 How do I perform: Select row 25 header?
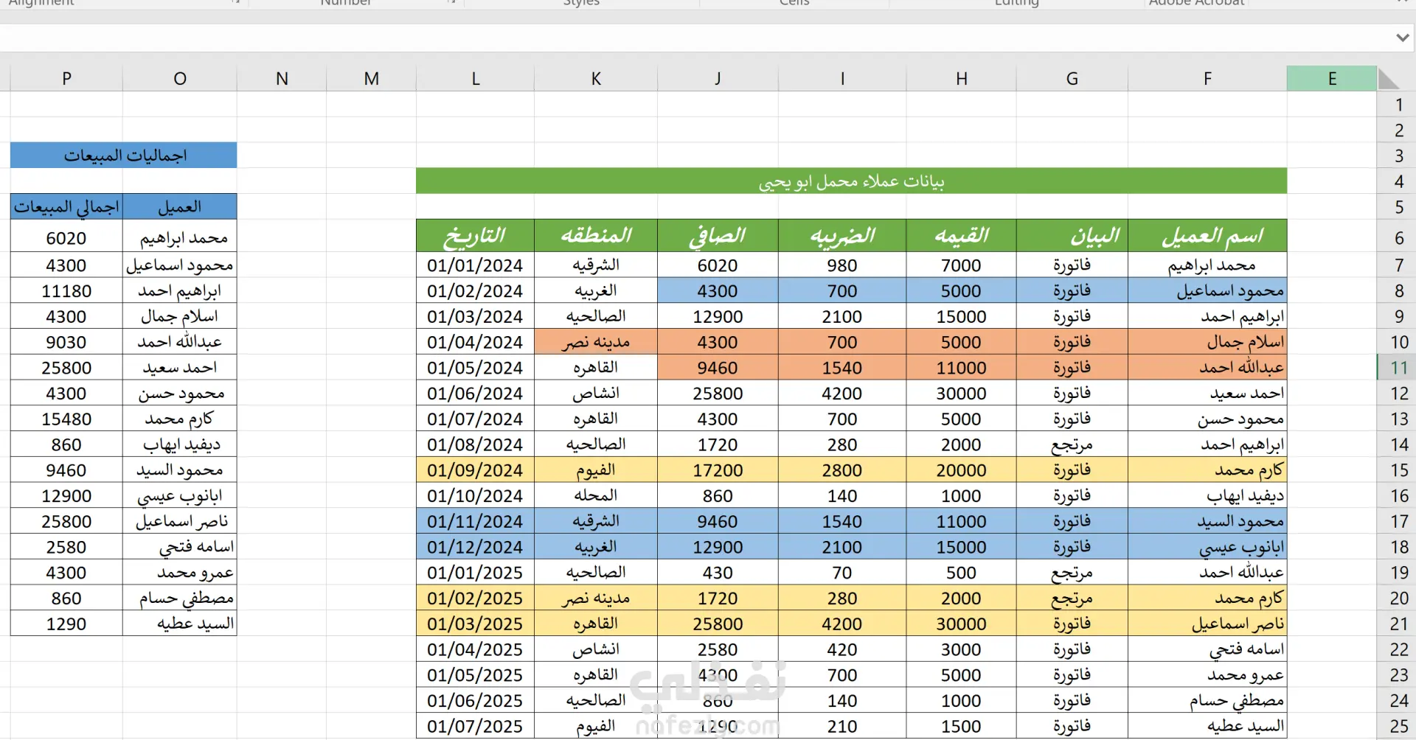click(x=1396, y=726)
